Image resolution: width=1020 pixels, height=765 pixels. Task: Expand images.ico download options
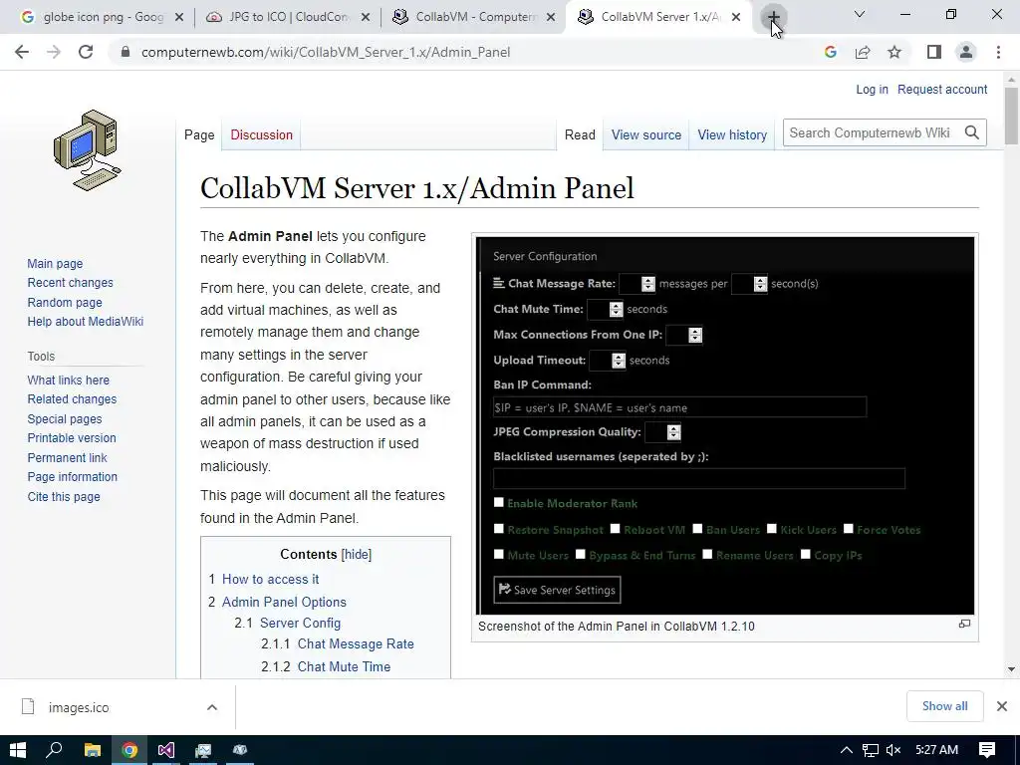coord(212,707)
